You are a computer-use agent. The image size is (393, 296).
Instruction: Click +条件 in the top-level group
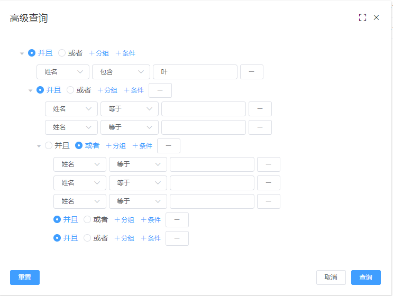(125, 53)
